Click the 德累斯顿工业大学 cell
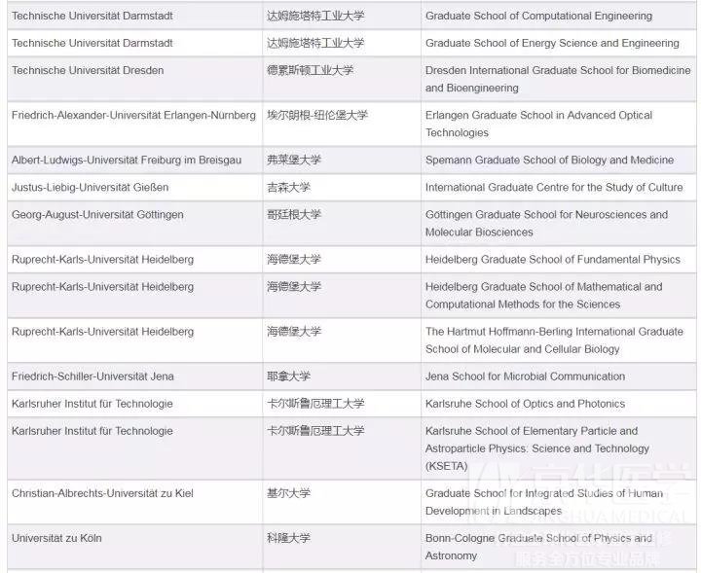Screen dimensions: 701x573 [342, 79]
